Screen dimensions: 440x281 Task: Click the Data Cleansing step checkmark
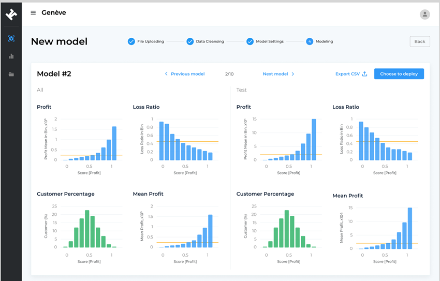pos(190,41)
